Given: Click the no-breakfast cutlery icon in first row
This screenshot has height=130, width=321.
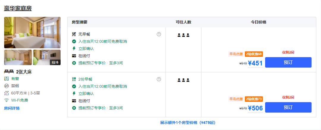Looking at the screenshot, I should (x=74, y=34).
